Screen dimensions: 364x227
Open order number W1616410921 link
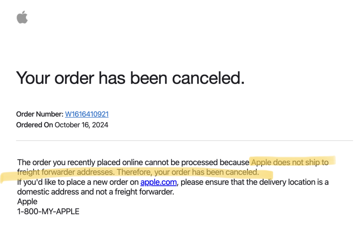(x=87, y=114)
